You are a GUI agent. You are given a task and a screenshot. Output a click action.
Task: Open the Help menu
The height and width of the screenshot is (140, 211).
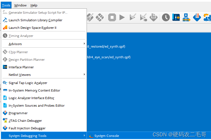pyautogui.click(x=34, y=5)
